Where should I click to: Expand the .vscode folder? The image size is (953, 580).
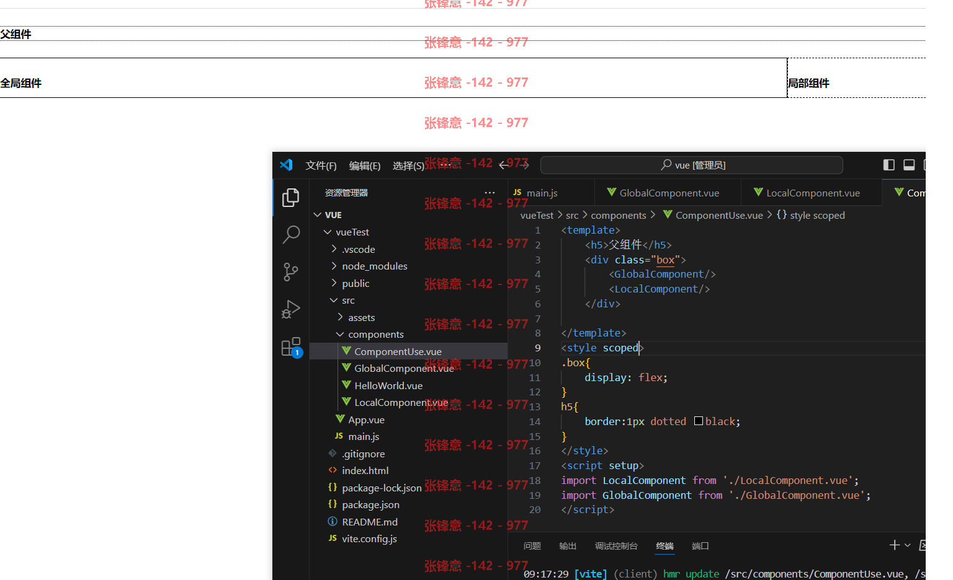pyautogui.click(x=358, y=249)
